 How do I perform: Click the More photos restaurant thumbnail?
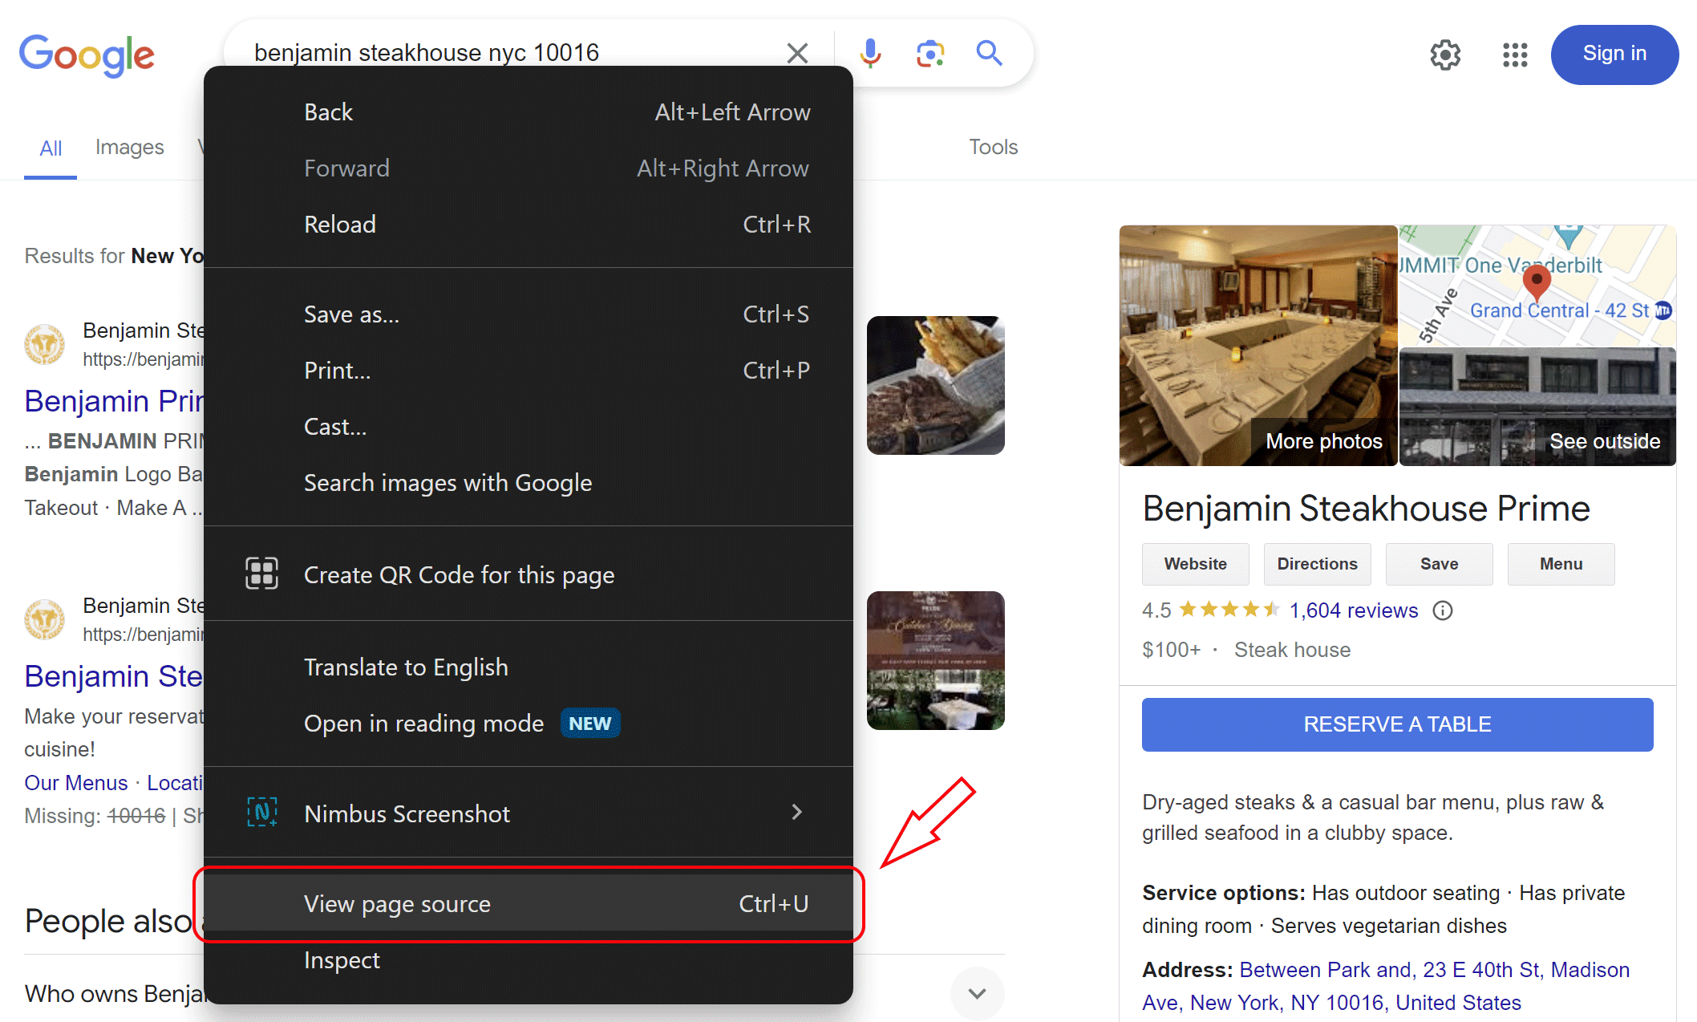[1258, 346]
